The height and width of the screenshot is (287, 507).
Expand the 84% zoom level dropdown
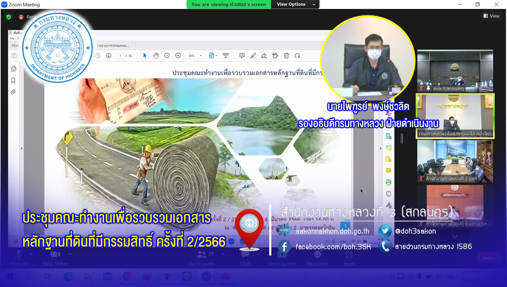[201, 56]
